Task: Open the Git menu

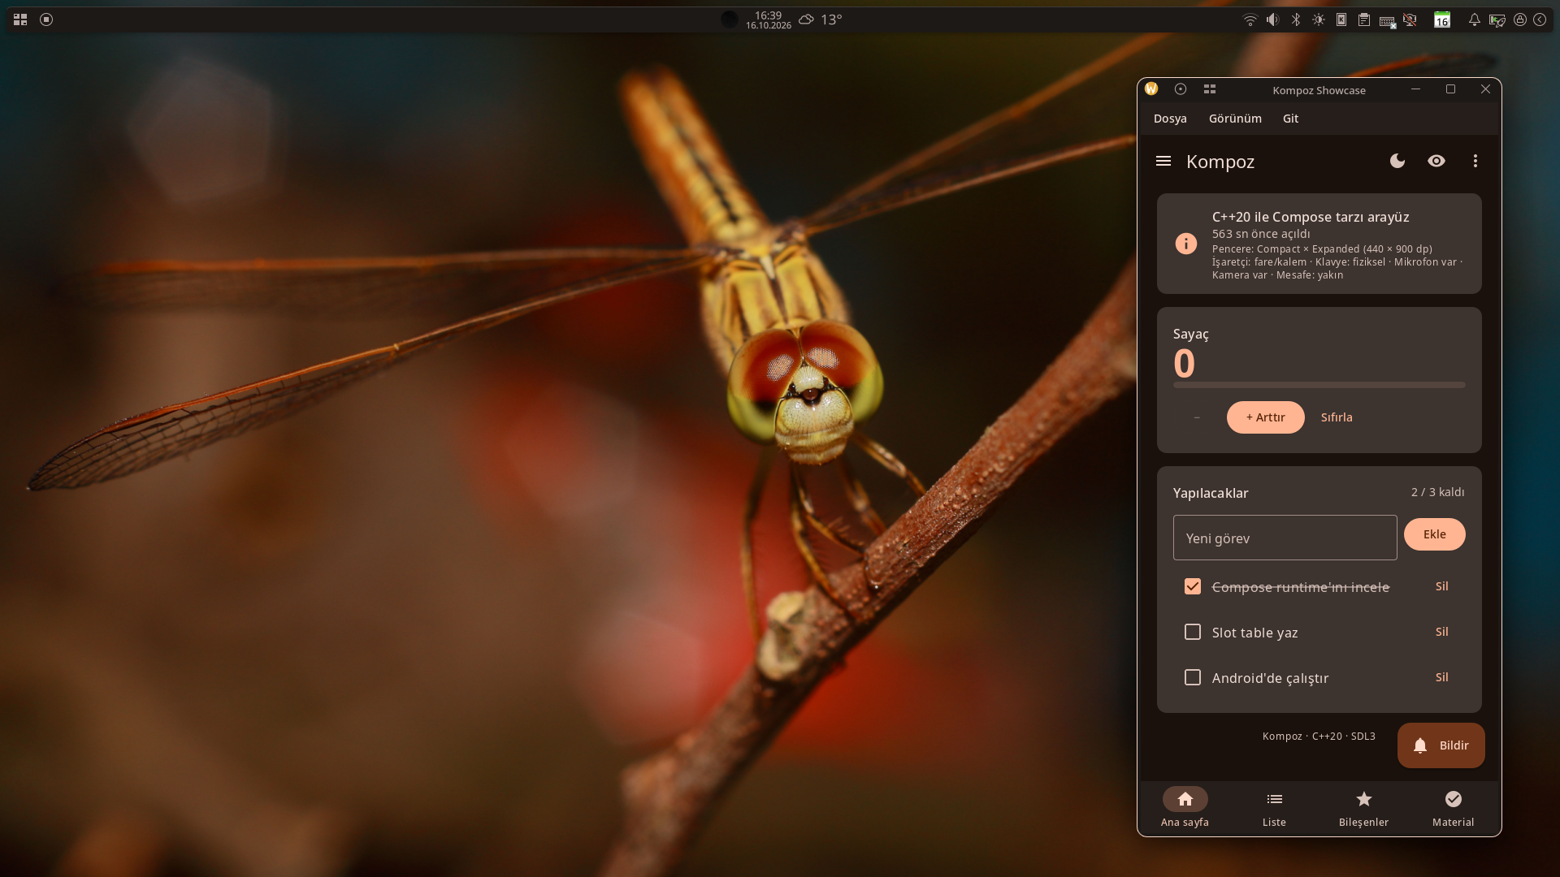Action: (1289, 119)
